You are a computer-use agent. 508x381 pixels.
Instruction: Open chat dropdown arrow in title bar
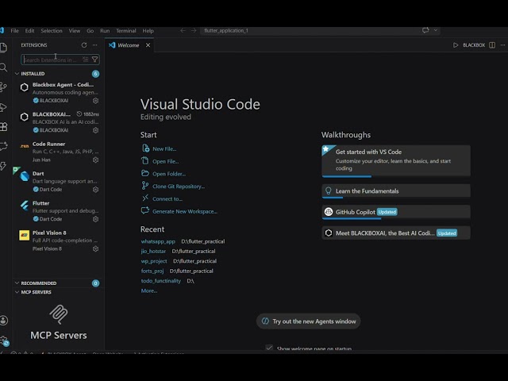click(436, 30)
